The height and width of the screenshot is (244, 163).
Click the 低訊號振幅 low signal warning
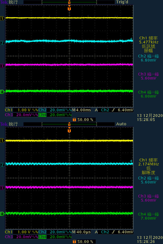(x=148, y=49)
